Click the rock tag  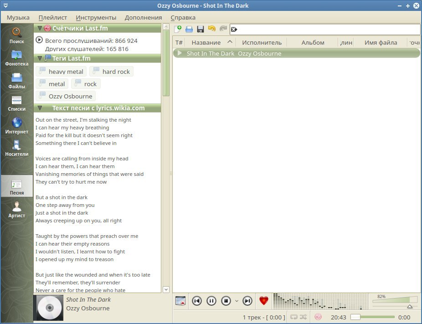pyautogui.click(x=86, y=84)
